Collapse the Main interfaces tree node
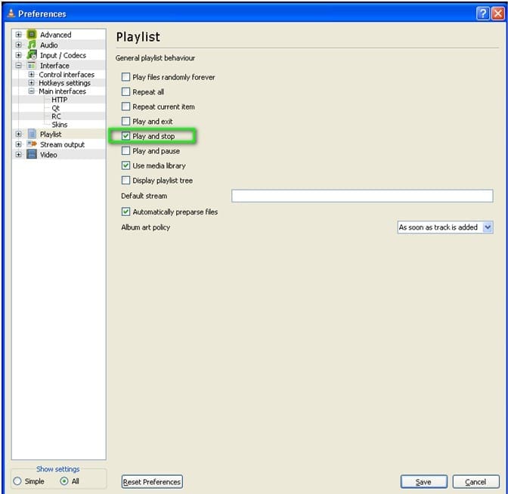This screenshot has height=494, width=508. point(31,91)
